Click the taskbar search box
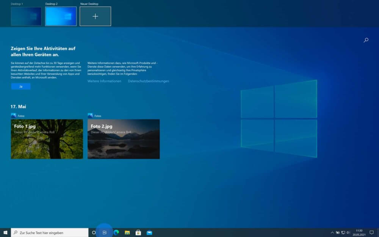The image size is (379, 237). (50, 233)
